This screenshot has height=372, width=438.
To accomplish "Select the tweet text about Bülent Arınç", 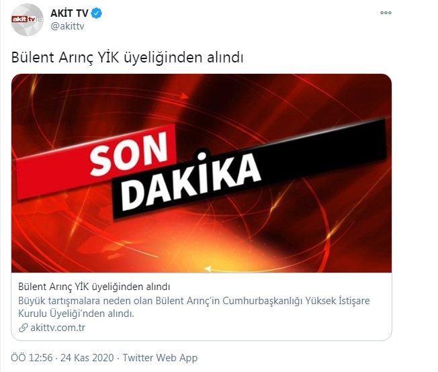I will tap(127, 58).
